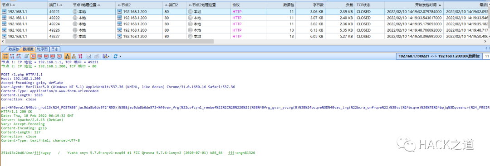Sort by the <-节点2 column header
This screenshot has height=166, width=490.
point(139,5)
